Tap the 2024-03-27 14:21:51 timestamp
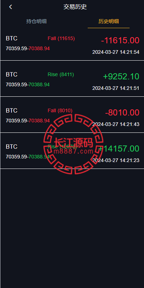The height and width of the screenshot is (288, 144). click(116, 88)
